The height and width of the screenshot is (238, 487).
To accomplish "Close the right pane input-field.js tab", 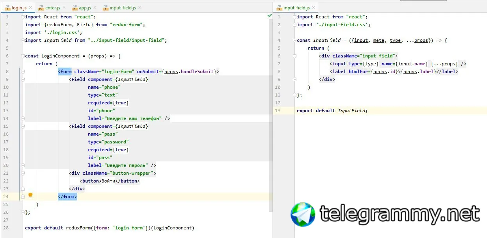I will click(314, 8).
